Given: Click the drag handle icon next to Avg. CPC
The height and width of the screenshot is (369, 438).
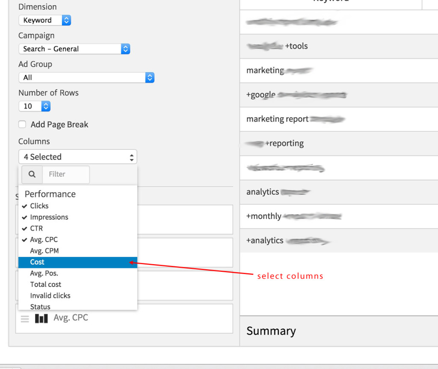Looking at the screenshot, I should coord(25,318).
